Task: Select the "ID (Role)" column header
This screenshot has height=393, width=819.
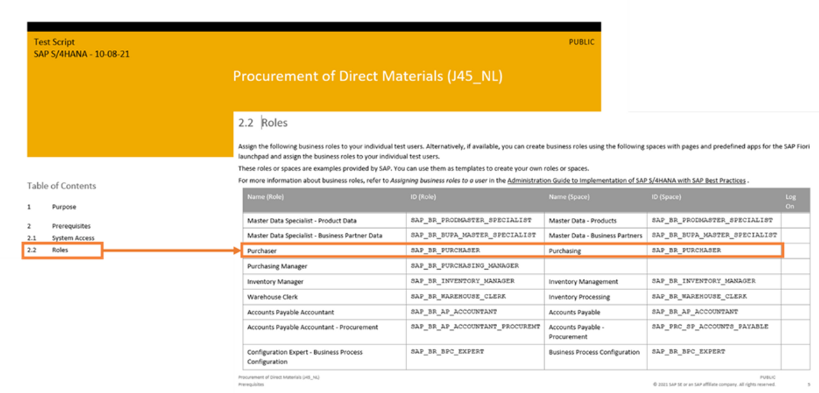Action: coord(424,197)
